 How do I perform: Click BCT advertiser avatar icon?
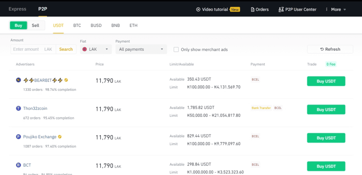coord(18,165)
